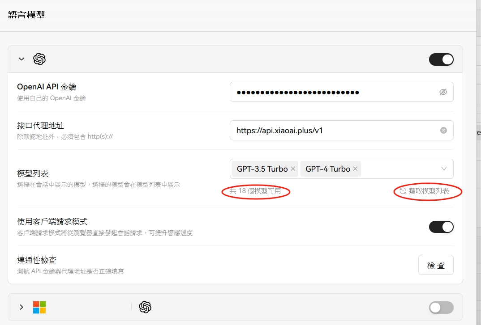Click the 模型列表 setting label
This screenshot has width=481, height=325.
pyautogui.click(x=33, y=173)
